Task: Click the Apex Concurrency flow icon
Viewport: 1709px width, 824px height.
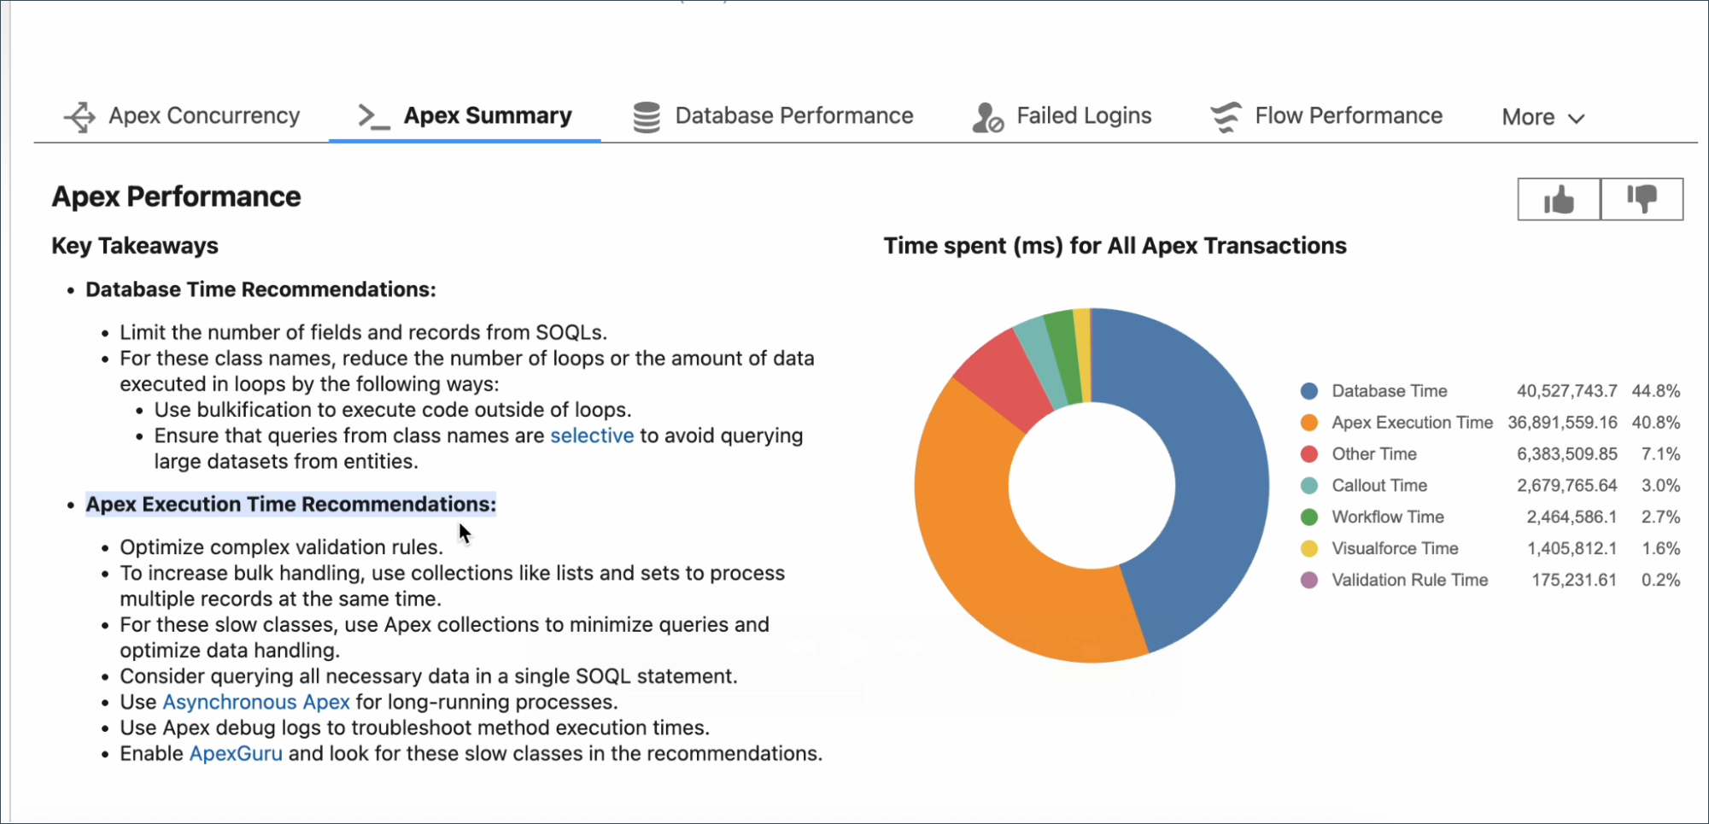Action: 80,116
